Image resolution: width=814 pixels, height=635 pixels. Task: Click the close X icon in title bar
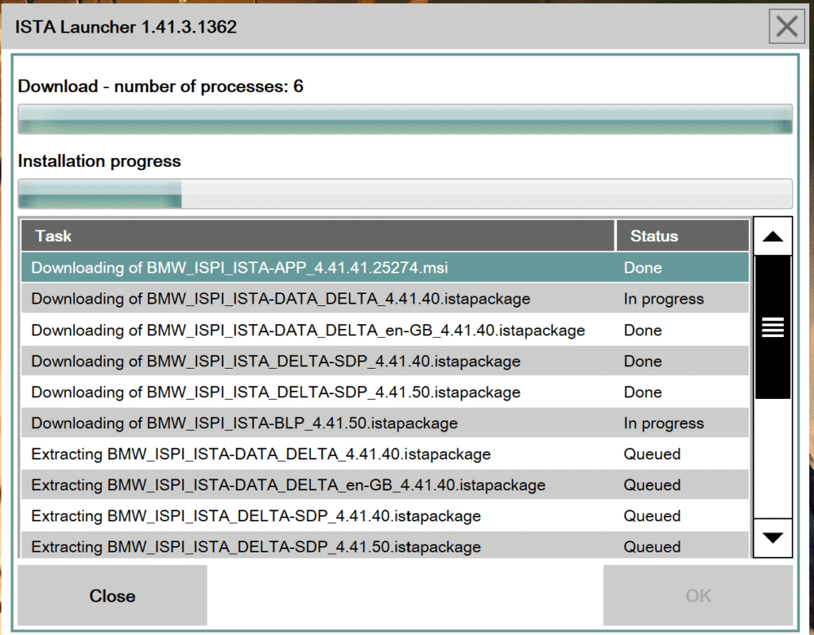click(786, 26)
